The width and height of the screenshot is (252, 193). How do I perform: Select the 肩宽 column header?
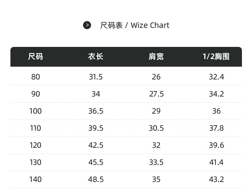click(x=156, y=57)
